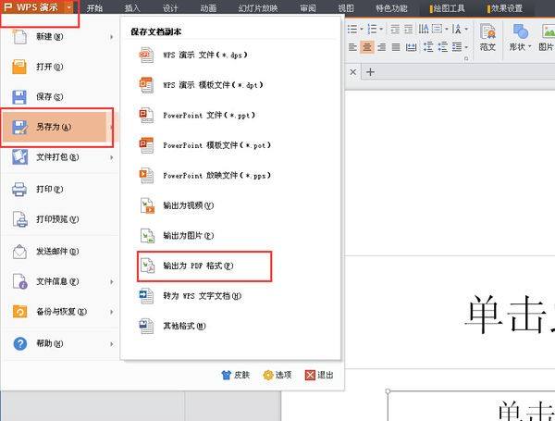Switch to the 插入 ribbon tab
The width and height of the screenshot is (555, 421).
tap(132, 7)
